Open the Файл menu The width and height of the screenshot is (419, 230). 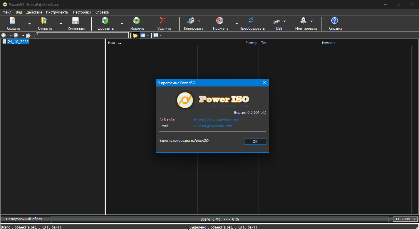[x=7, y=12]
